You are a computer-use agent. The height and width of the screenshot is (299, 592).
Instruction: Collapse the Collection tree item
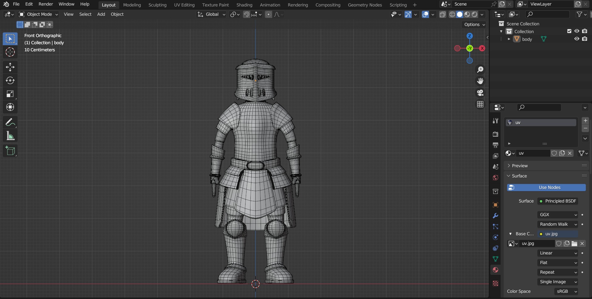click(501, 32)
